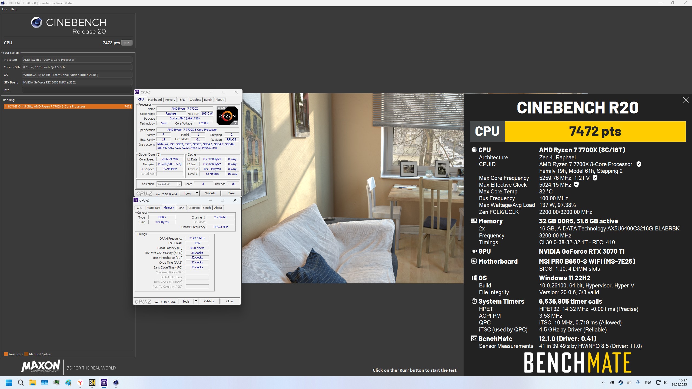Viewport: 692px width, 389px height.
Task: Open SPD tab in lower CPU-Z
Action: click(181, 208)
